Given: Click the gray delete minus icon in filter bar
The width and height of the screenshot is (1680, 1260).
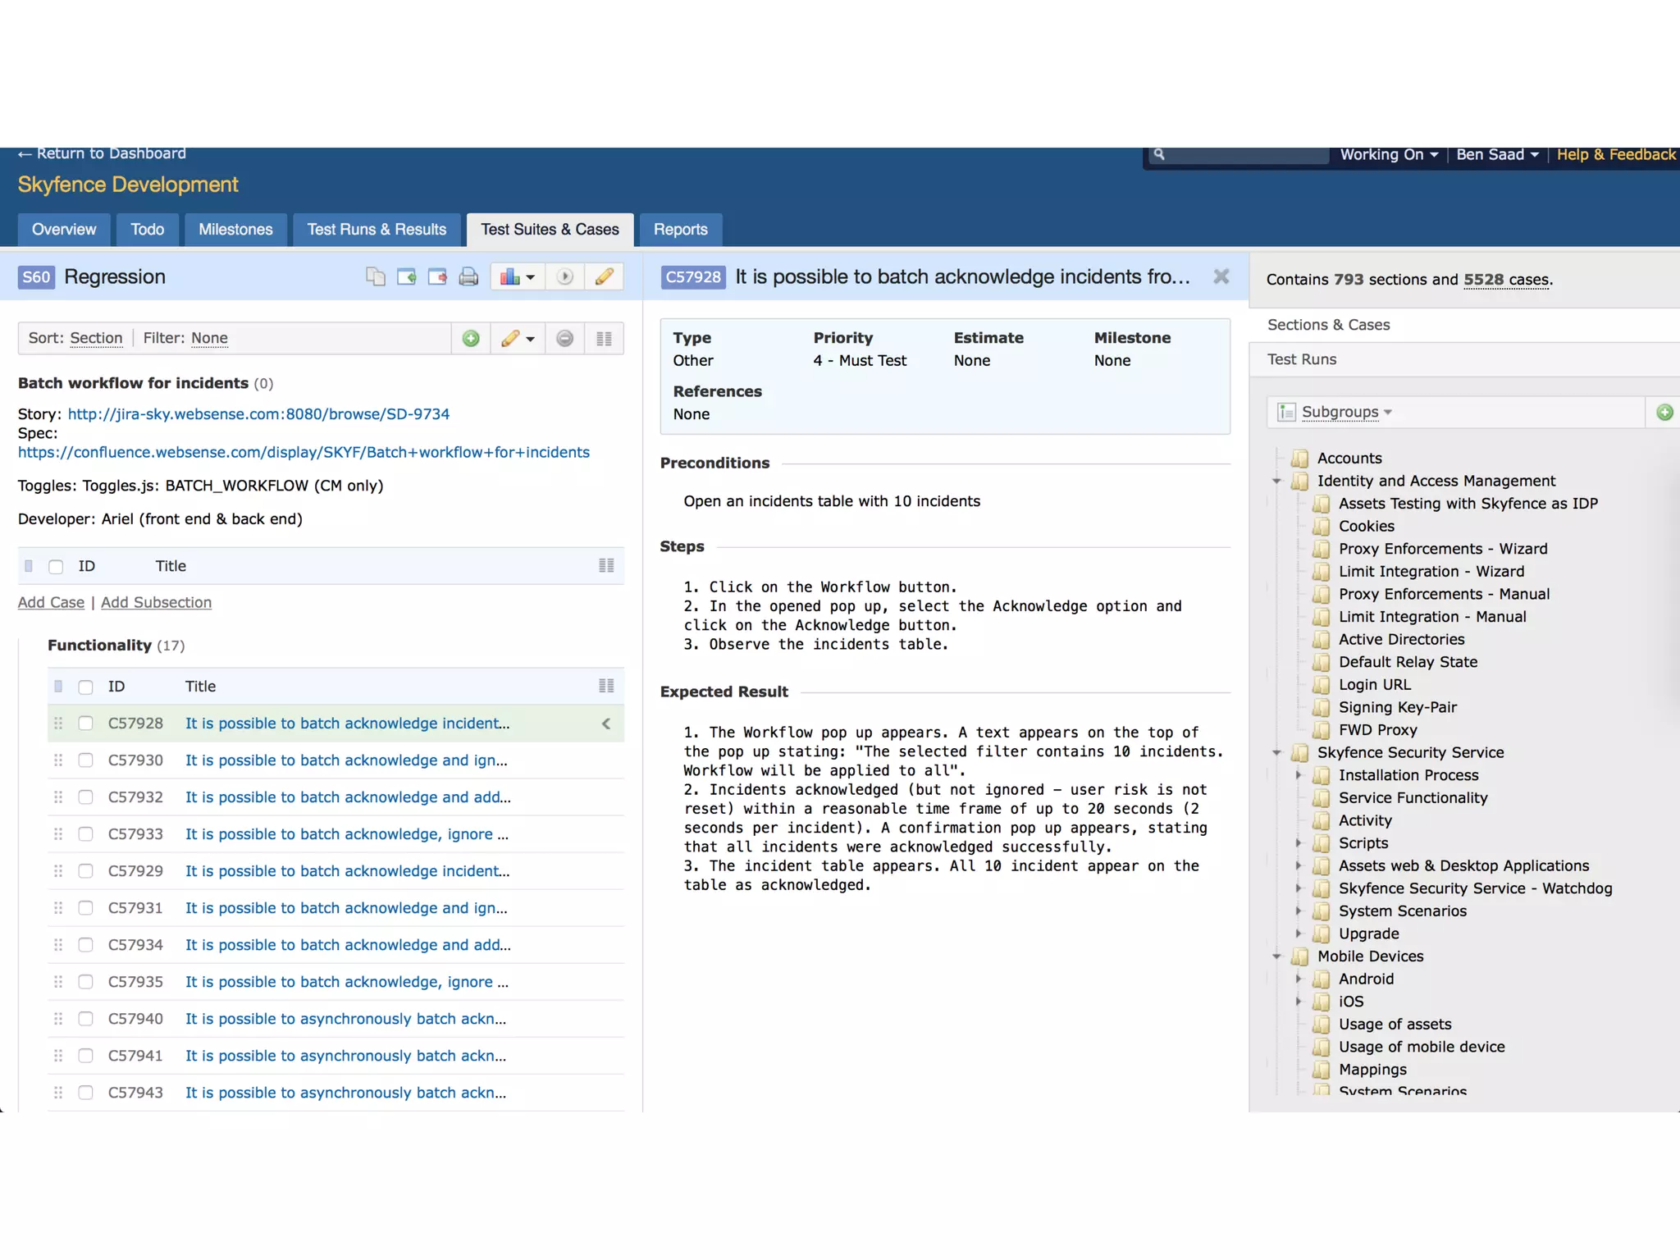Looking at the screenshot, I should click(564, 339).
